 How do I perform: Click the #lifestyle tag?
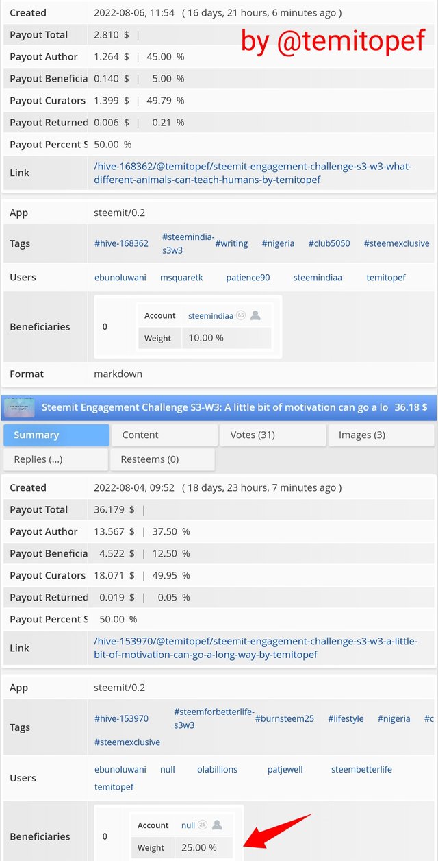(x=346, y=718)
